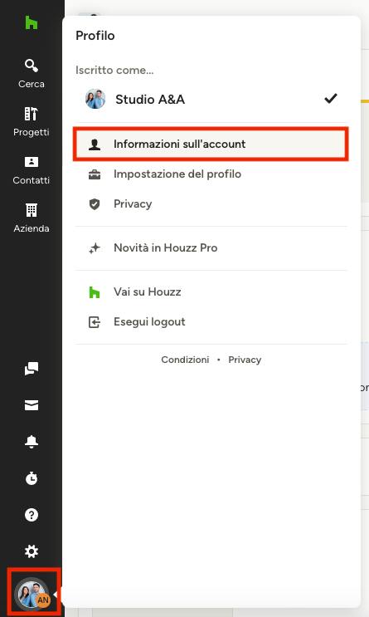Viewport: 369px width, 617px height.
Task: Open Progetti in the sidebar
Action: [31, 121]
